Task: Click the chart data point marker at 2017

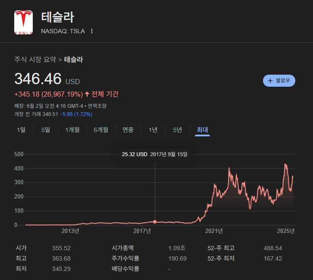Action: pos(155,222)
